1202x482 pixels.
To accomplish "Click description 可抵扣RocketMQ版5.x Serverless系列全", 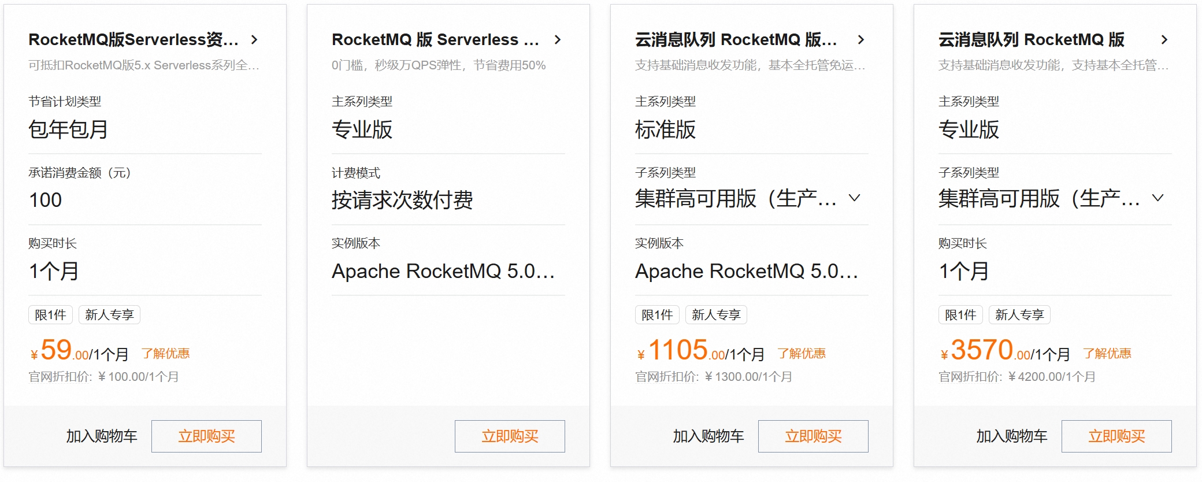I will tap(144, 65).
